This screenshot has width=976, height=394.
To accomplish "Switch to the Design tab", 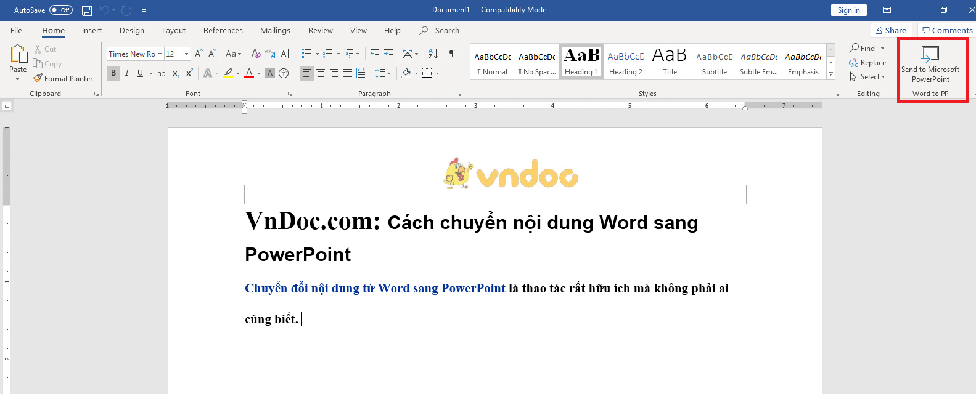I will coord(132,30).
